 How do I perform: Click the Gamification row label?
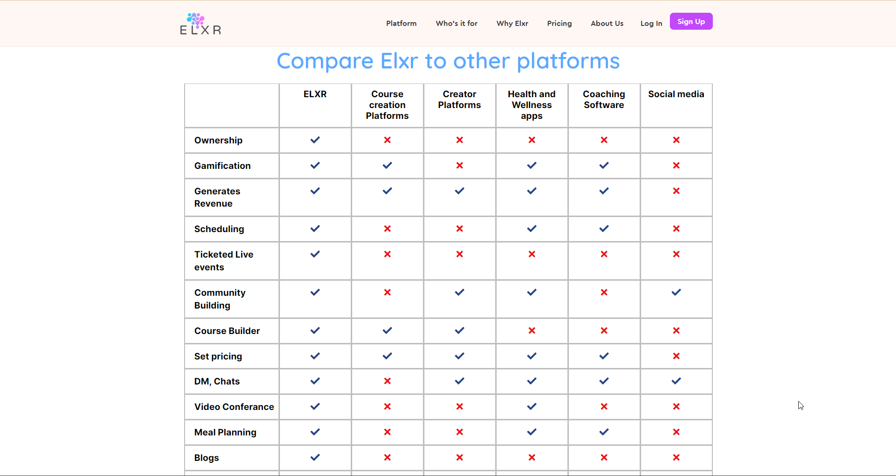[222, 166]
